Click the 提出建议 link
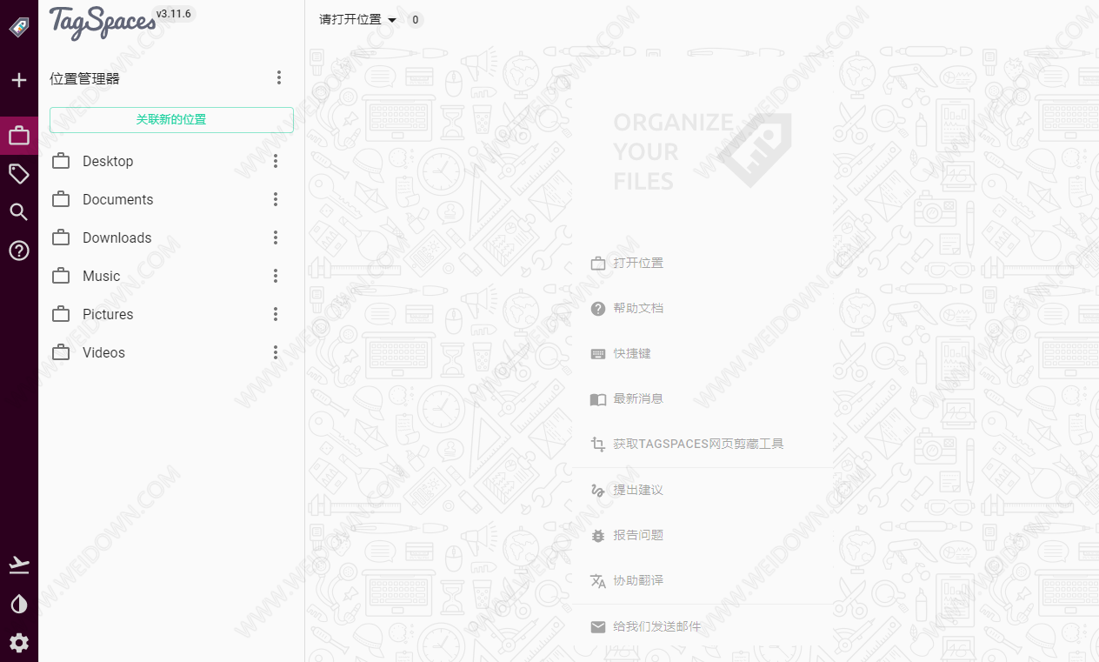The width and height of the screenshot is (1099, 662). [638, 490]
